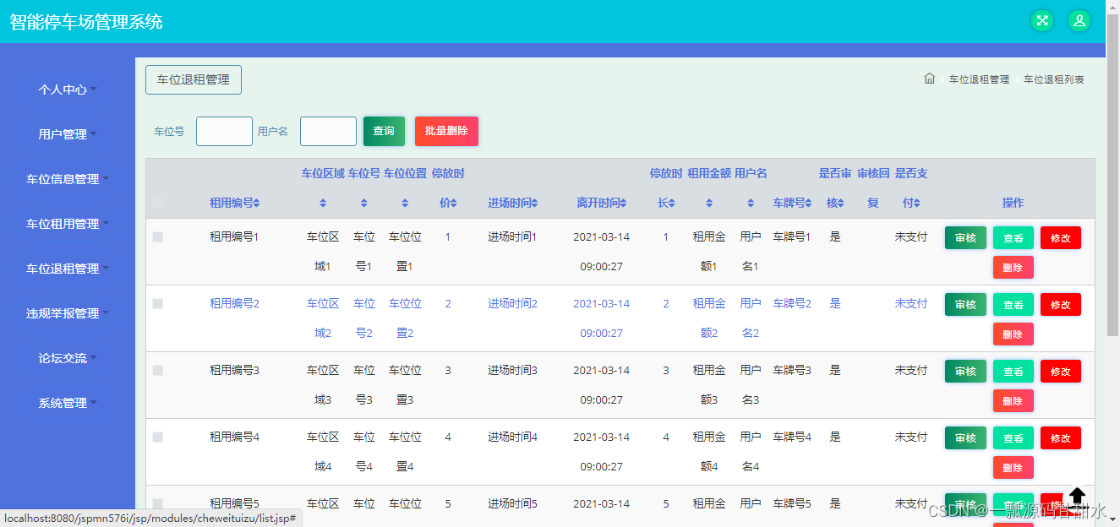Sort by 车牌号 column arrows

pos(808,204)
